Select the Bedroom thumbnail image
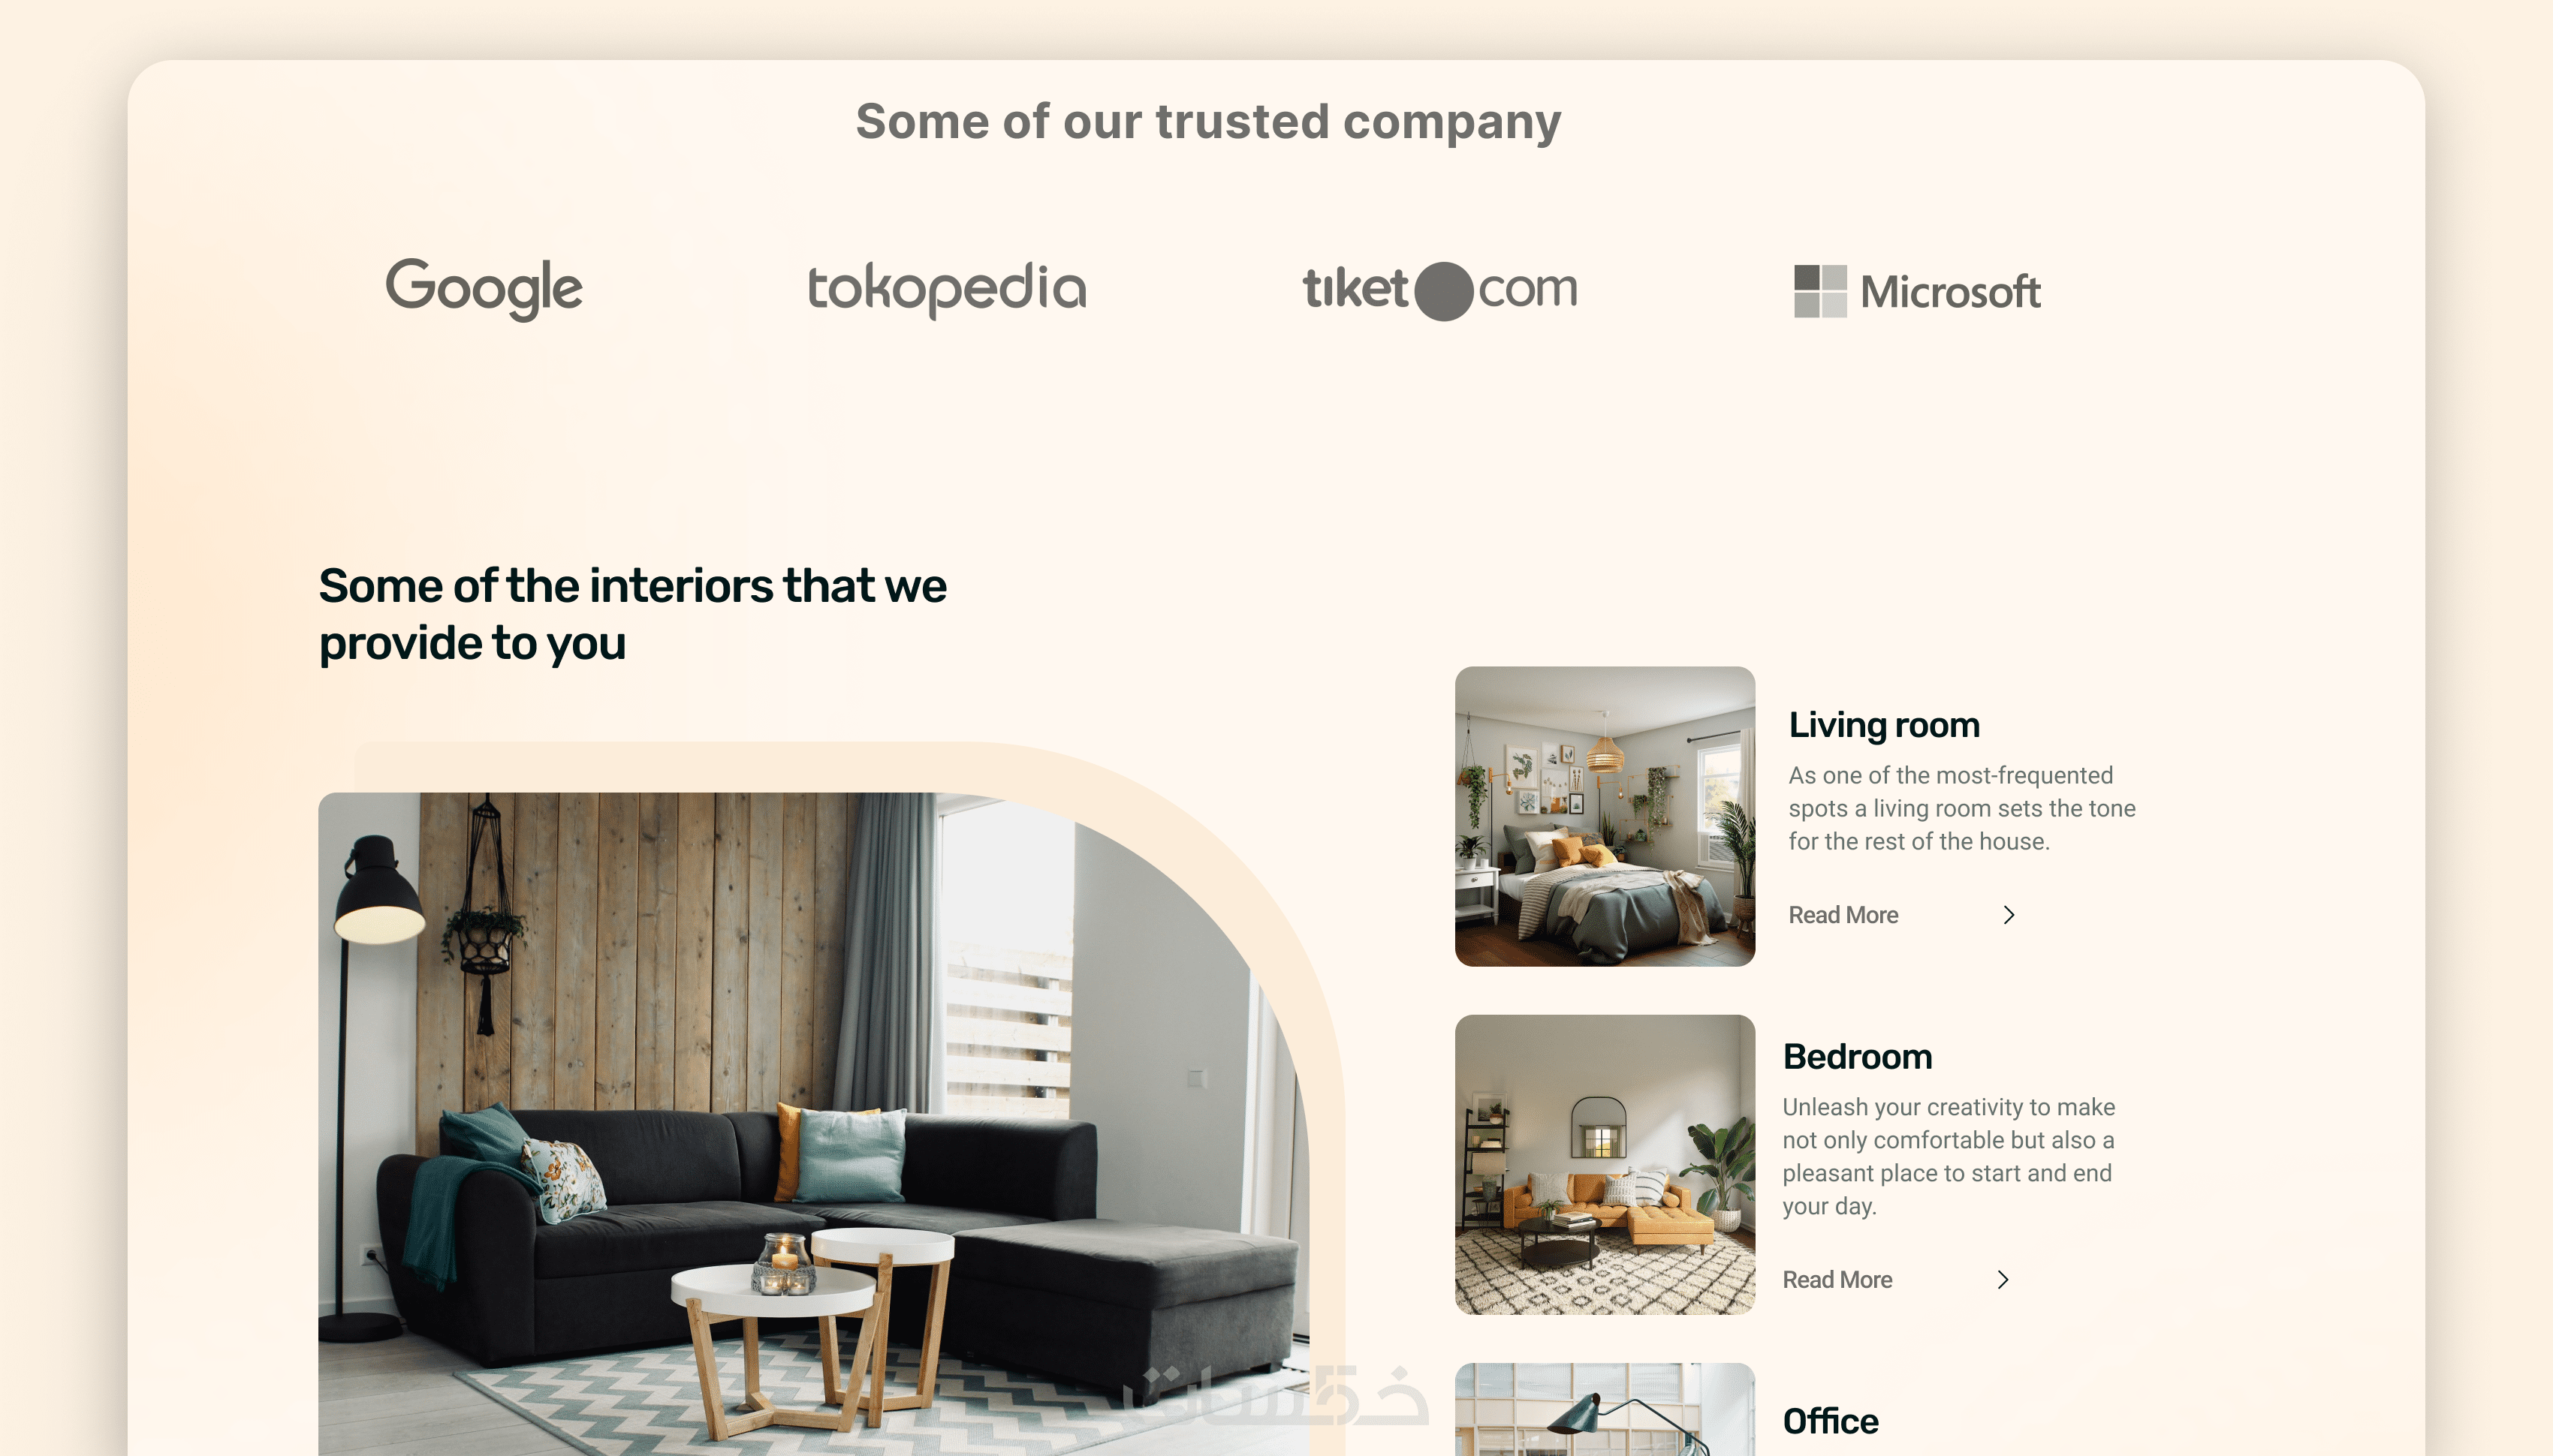The height and width of the screenshot is (1456, 2553). (x=1605, y=1164)
